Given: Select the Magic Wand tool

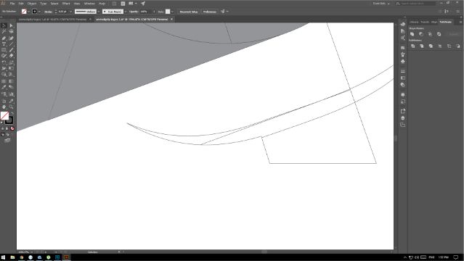Looking at the screenshot, I should tap(4, 32).
